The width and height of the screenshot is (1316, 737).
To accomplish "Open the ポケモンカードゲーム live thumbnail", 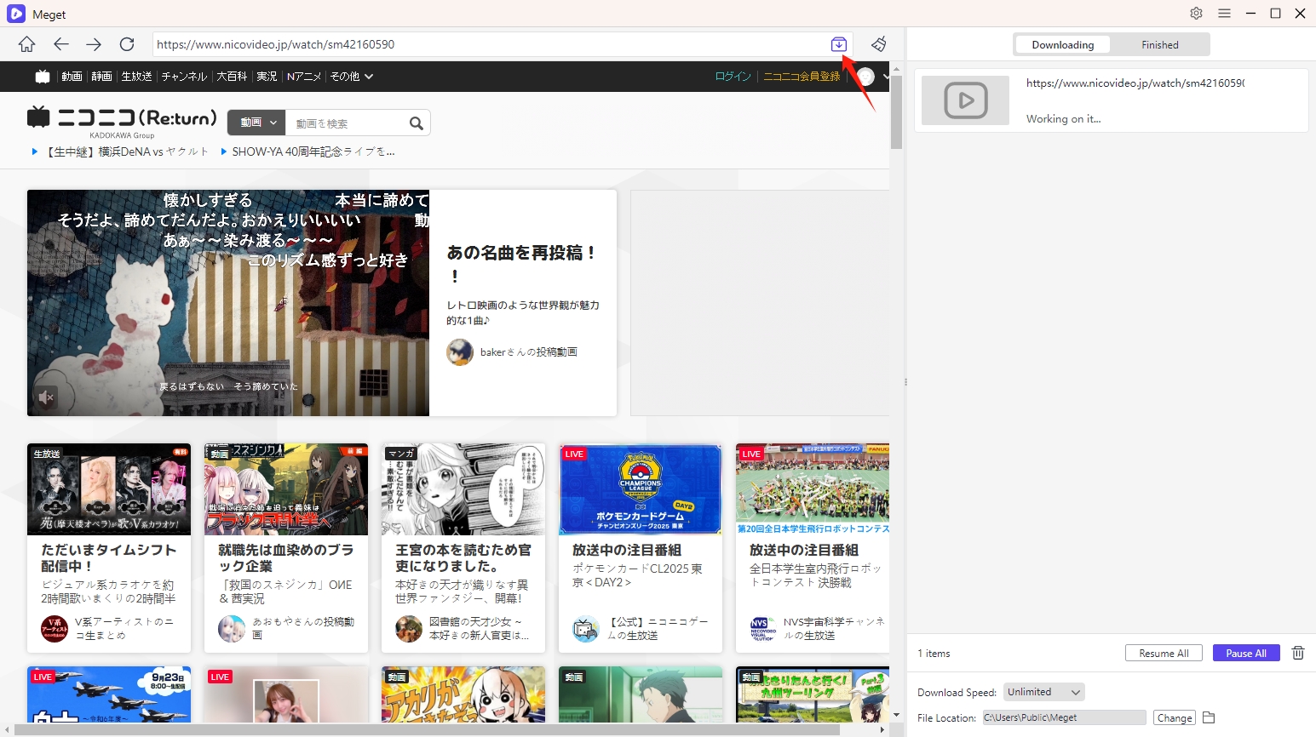I will click(641, 489).
